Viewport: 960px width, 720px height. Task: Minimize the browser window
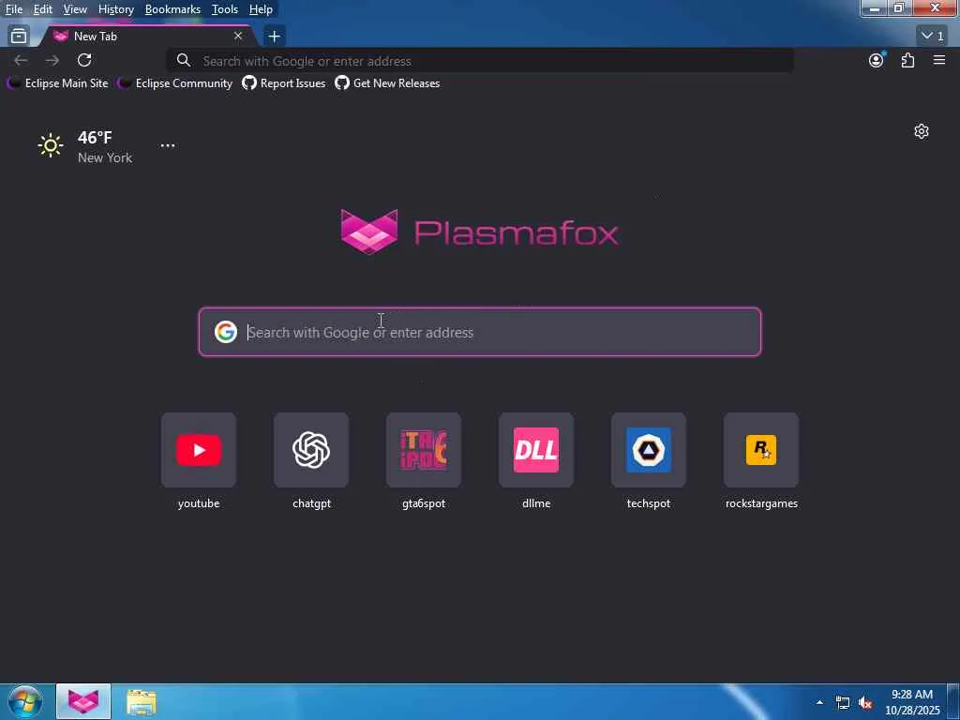click(x=875, y=8)
